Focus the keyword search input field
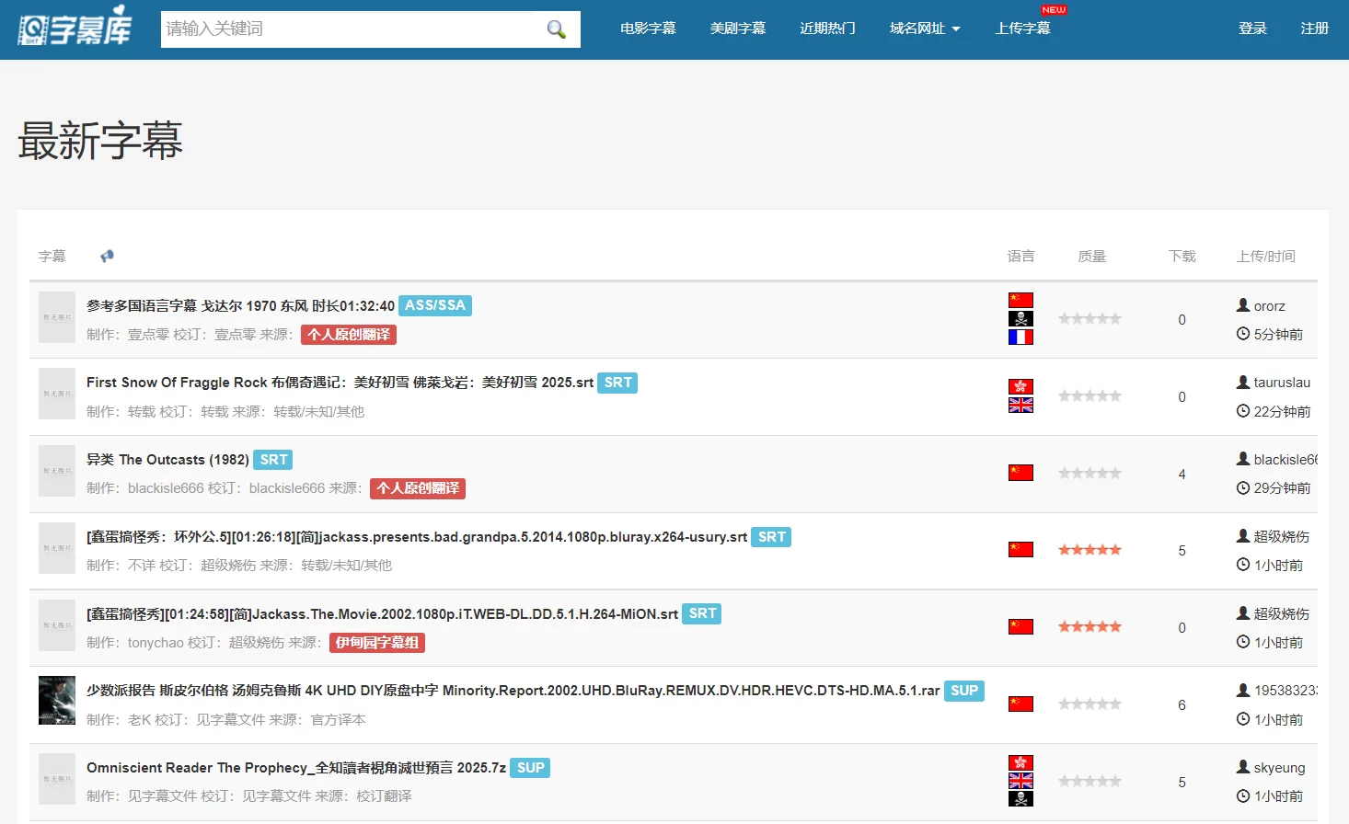 350,29
